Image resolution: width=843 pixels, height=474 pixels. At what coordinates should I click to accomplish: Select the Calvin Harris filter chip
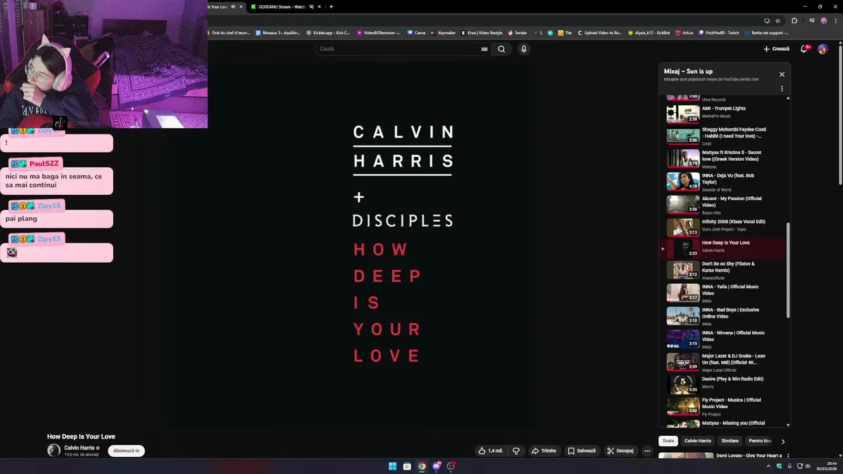coord(697,440)
